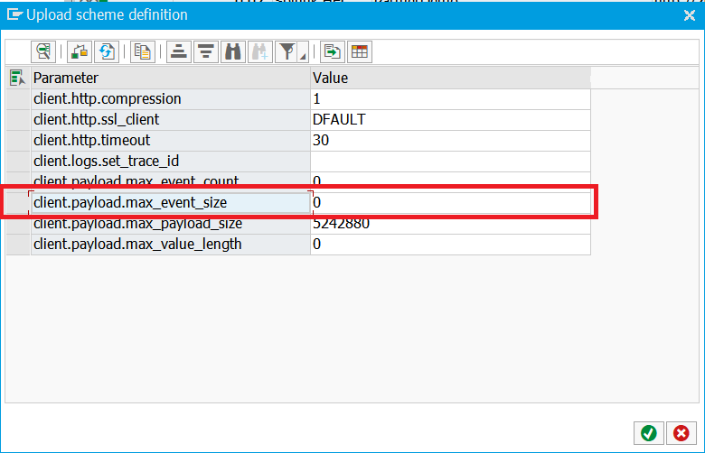Click the client.payload.max_event_size value field
This screenshot has width=705, height=453.
(449, 203)
